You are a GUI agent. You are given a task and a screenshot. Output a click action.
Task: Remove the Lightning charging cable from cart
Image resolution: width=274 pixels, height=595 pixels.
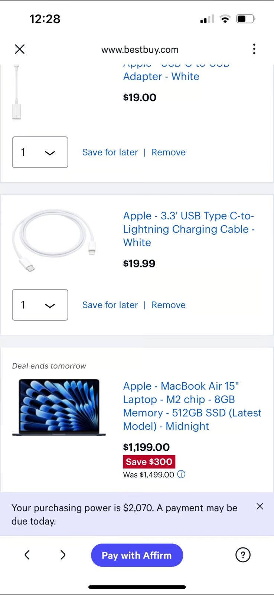[169, 305]
